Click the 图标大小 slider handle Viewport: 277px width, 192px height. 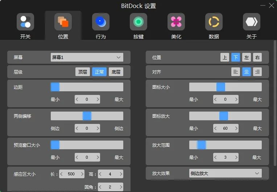220,87
